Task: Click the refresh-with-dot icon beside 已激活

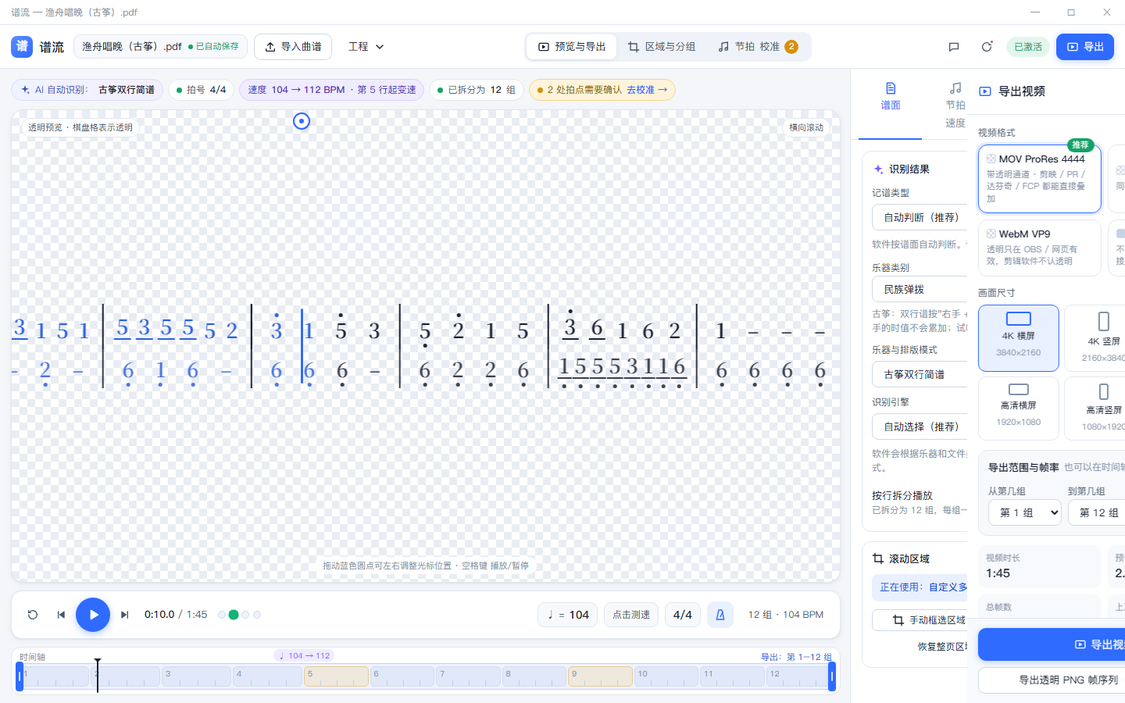Action: pos(987,47)
